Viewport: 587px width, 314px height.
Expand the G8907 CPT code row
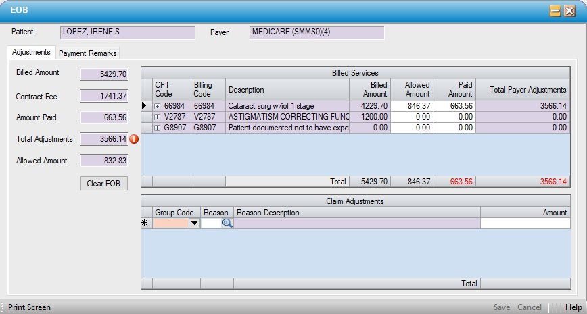click(158, 128)
